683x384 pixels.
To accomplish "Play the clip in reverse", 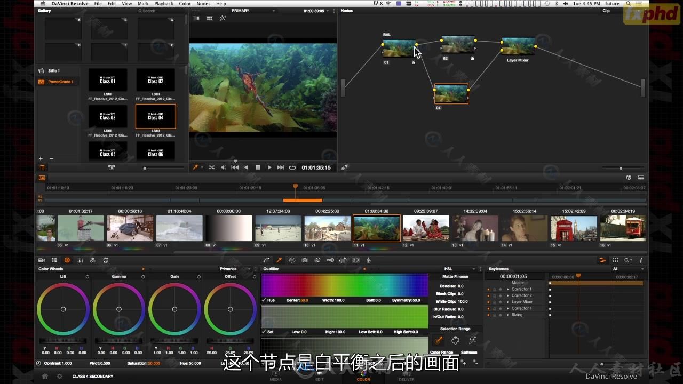I will [x=246, y=167].
